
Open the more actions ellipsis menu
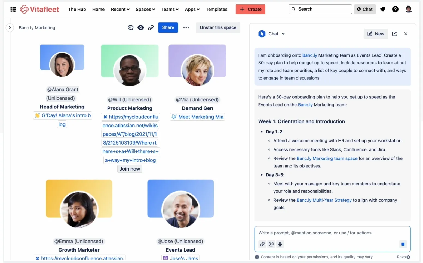tap(186, 27)
